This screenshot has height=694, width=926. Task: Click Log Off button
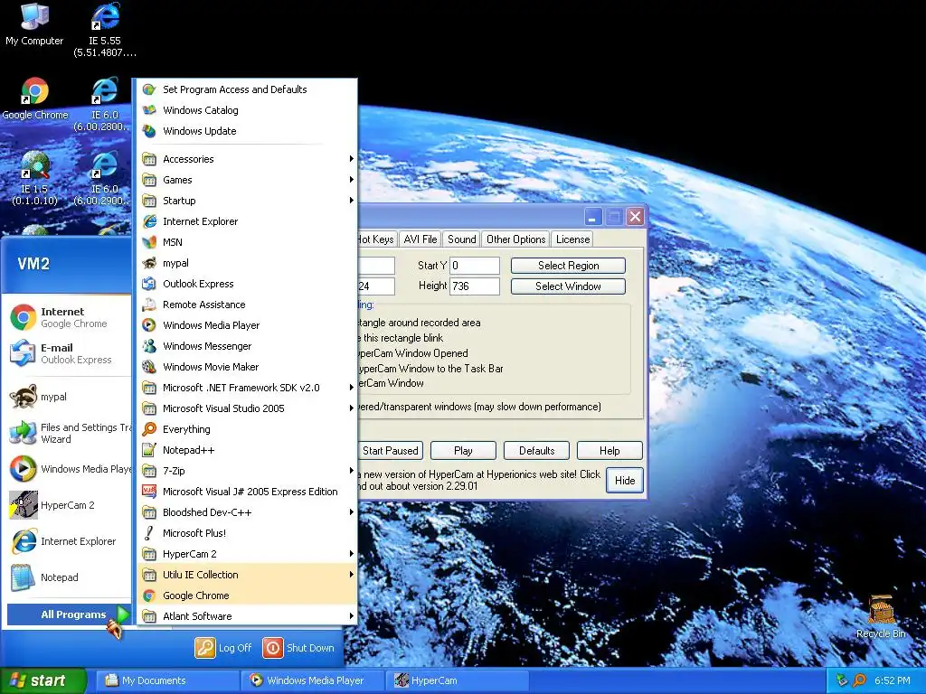223,647
